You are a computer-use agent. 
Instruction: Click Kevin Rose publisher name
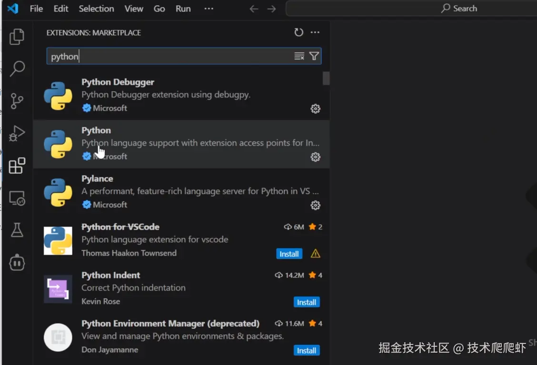(101, 301)
